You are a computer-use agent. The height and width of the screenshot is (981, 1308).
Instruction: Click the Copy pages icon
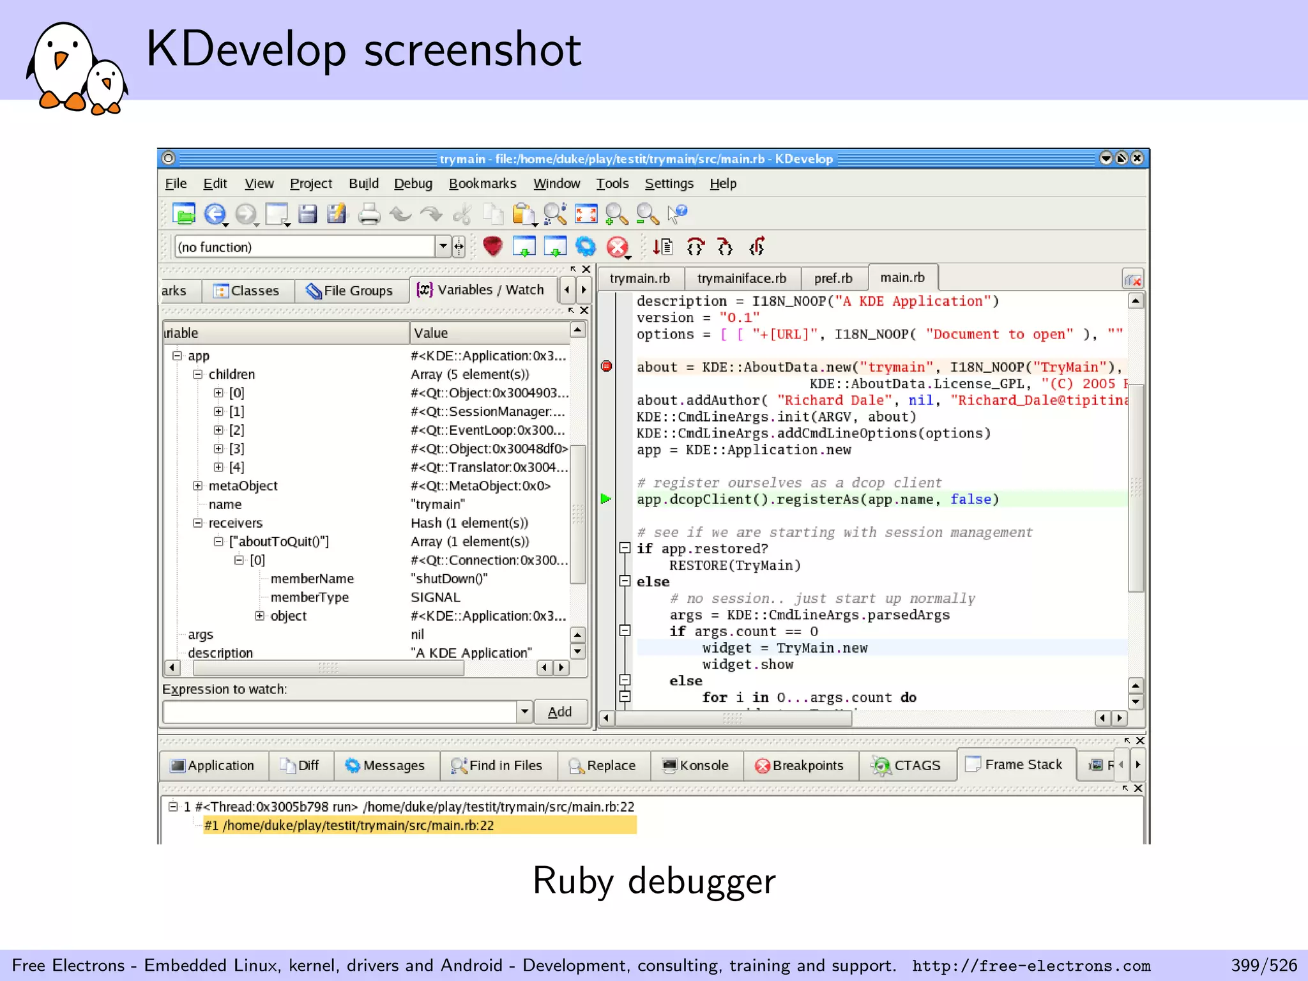492,214
